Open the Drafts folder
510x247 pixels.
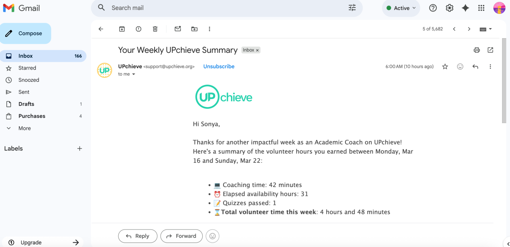43,104
